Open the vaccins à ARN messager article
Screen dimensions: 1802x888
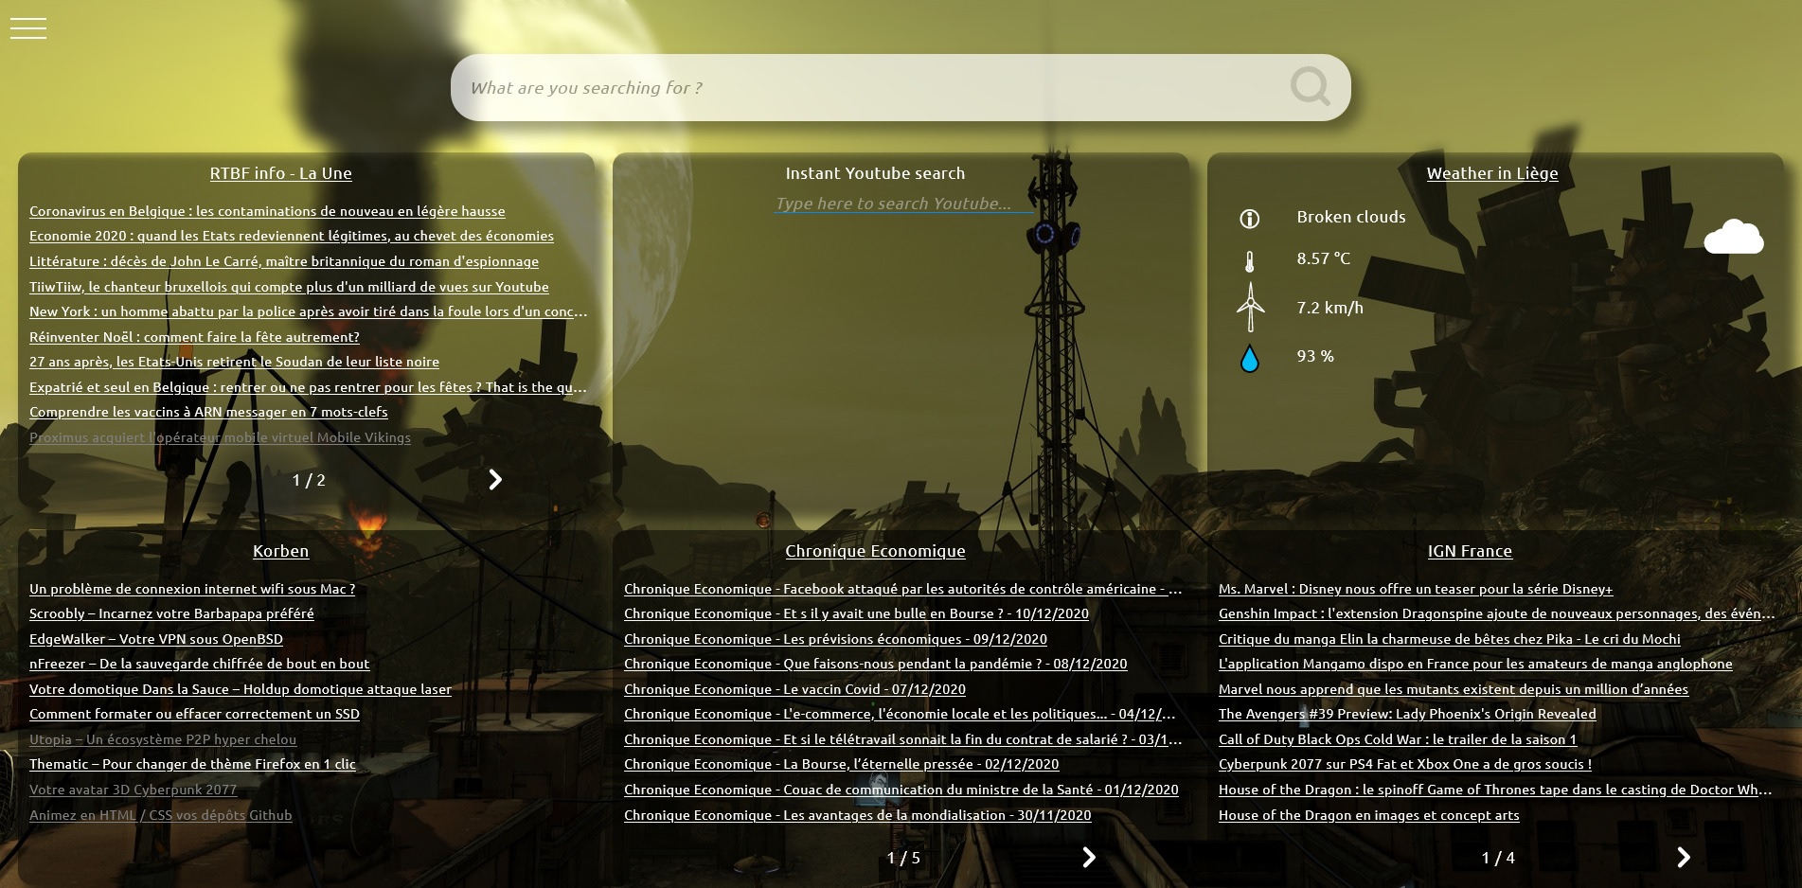[208, 412]
